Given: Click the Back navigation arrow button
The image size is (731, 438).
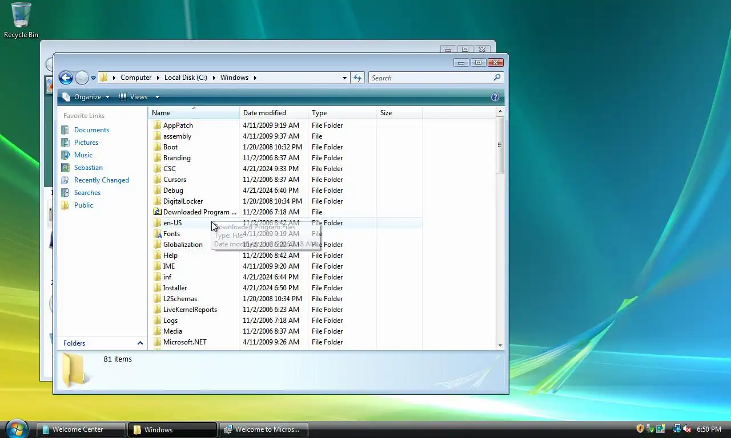Looking at the screenshot, I should coord(66,78).
